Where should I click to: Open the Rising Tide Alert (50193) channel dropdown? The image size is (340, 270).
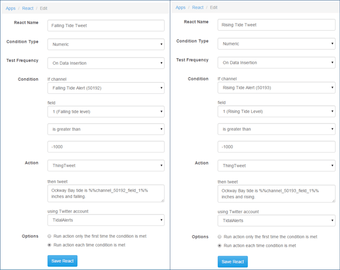(276, 88)
